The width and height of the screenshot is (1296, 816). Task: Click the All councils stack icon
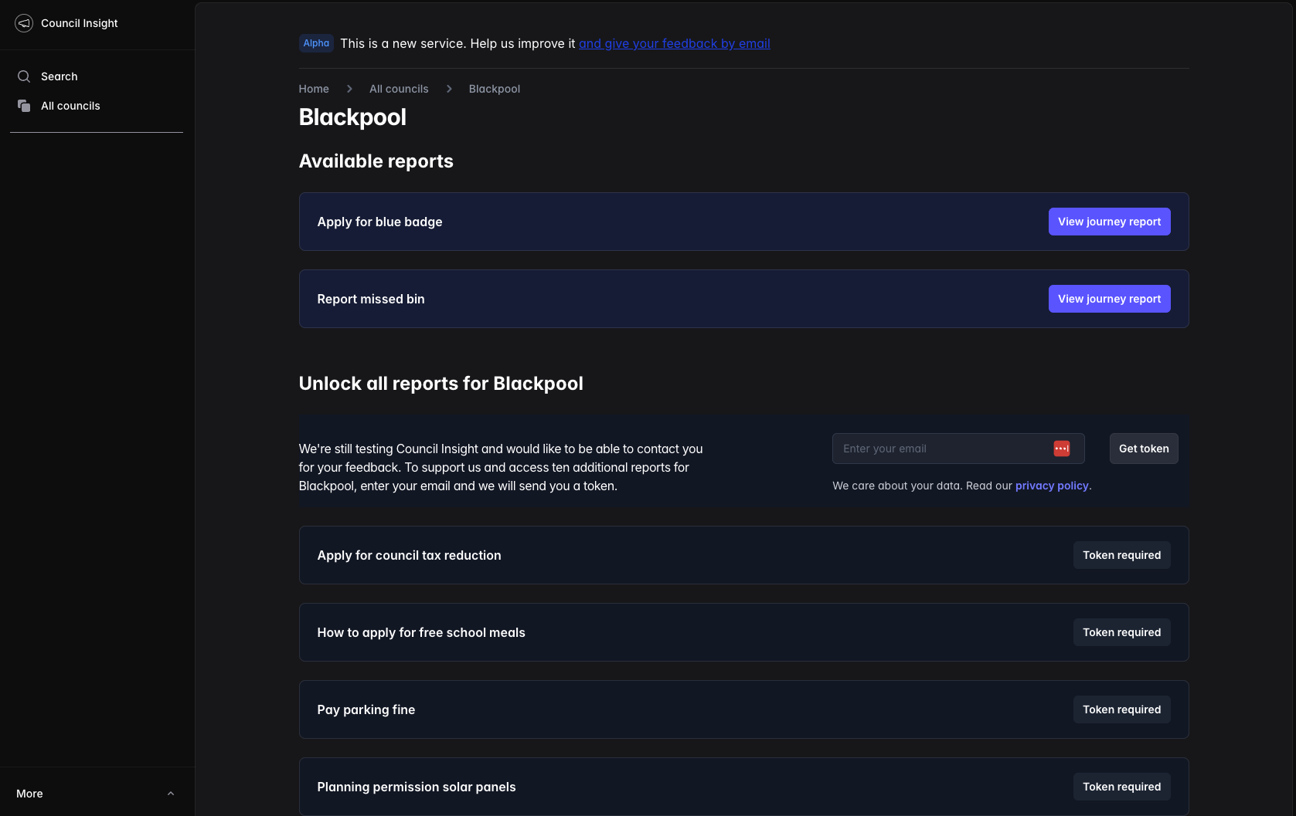[24, 106]
